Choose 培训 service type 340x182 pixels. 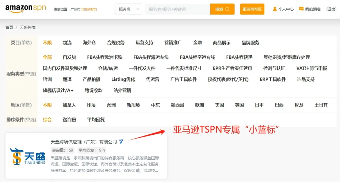[47, 79]
